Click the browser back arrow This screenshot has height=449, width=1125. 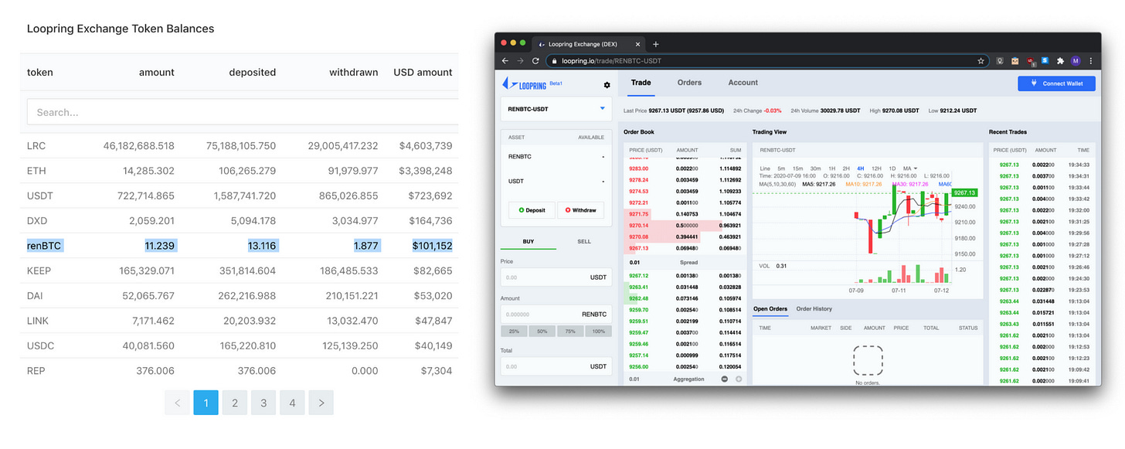coord(505,60)
